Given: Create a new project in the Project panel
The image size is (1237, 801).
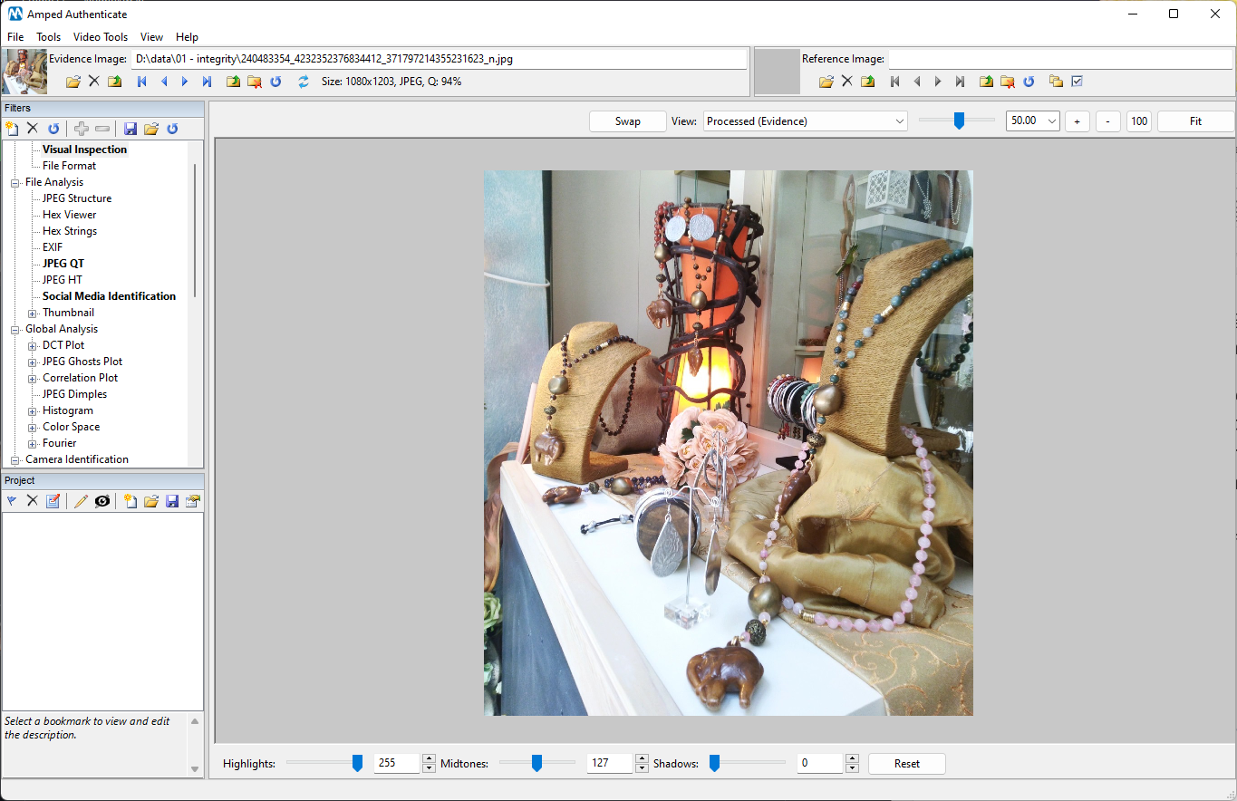Looking at the screenshot, I should pyautogui.click(x=130, y=500).
